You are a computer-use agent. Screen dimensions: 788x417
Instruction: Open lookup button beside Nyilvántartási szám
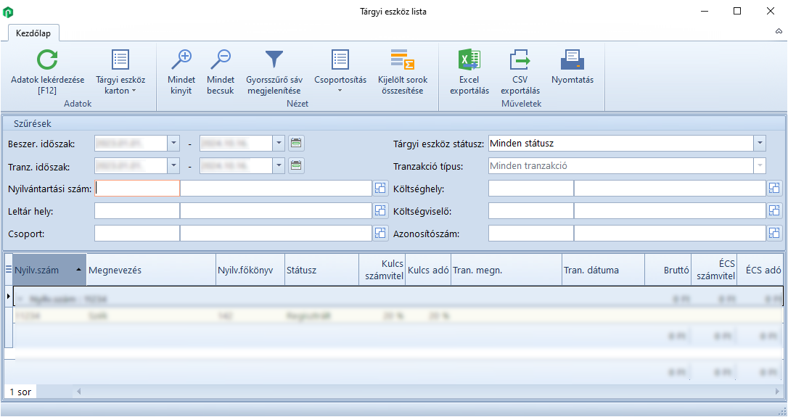point(380,189)
